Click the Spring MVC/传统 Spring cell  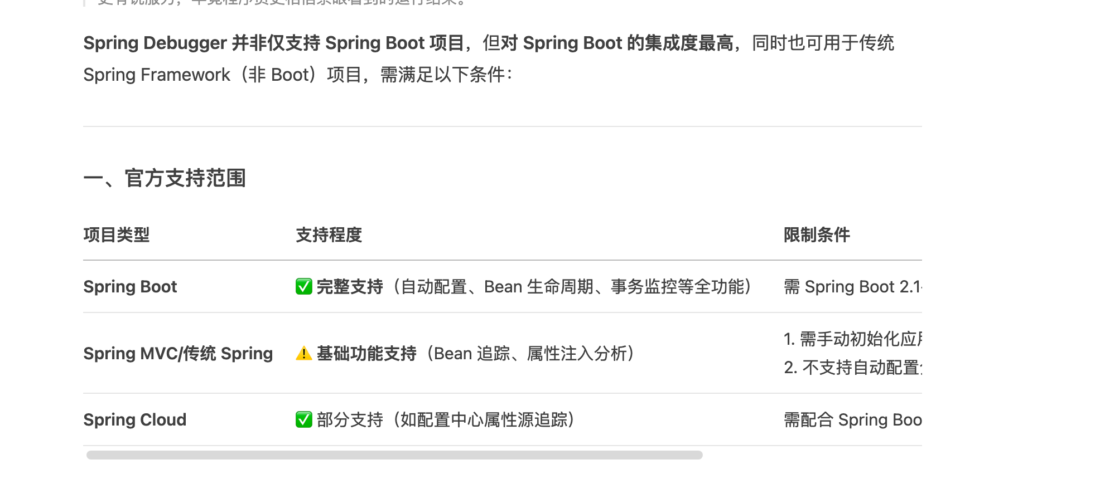(x=178, y=354)
